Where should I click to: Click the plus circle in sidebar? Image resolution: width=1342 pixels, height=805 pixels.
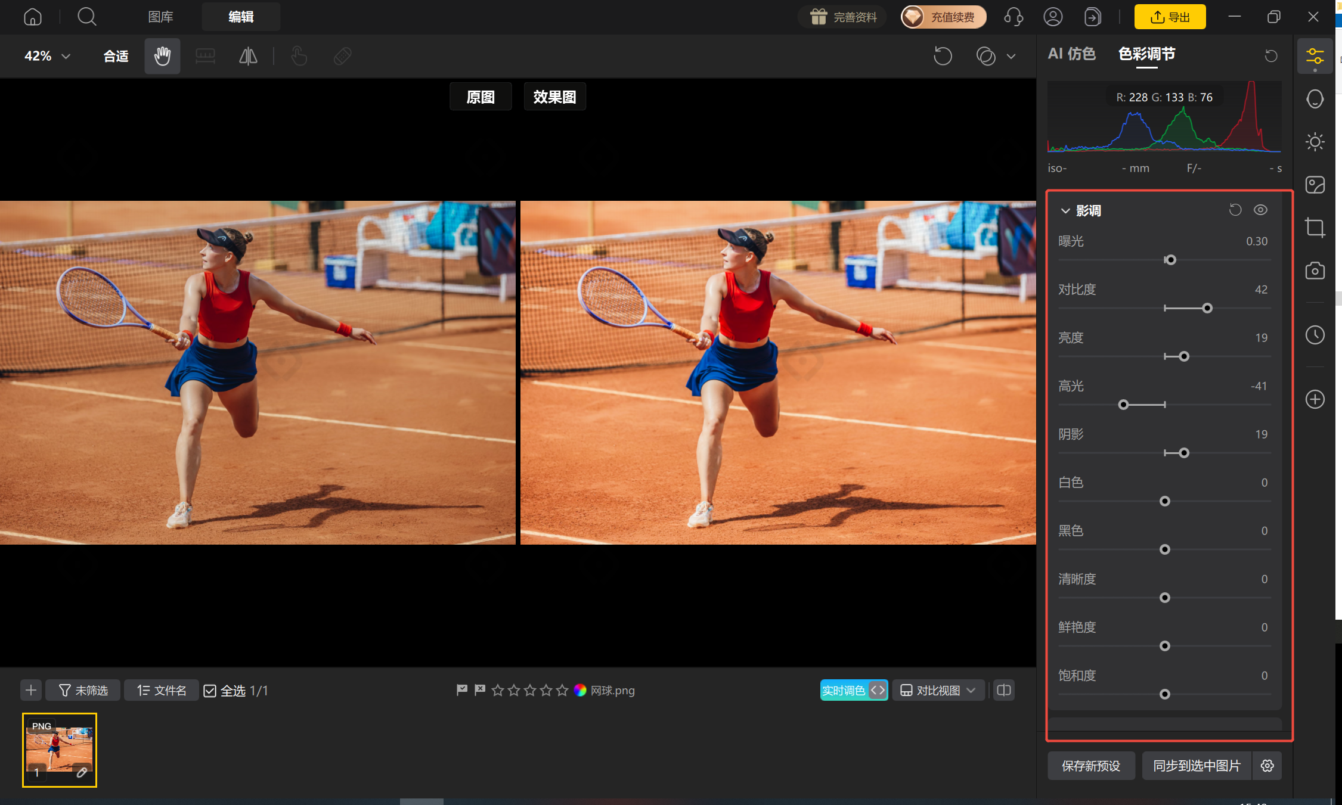click(1315, 399)
